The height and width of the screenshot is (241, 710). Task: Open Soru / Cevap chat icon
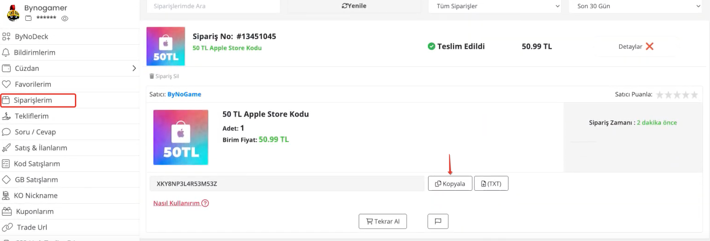(x=6, y=132)
